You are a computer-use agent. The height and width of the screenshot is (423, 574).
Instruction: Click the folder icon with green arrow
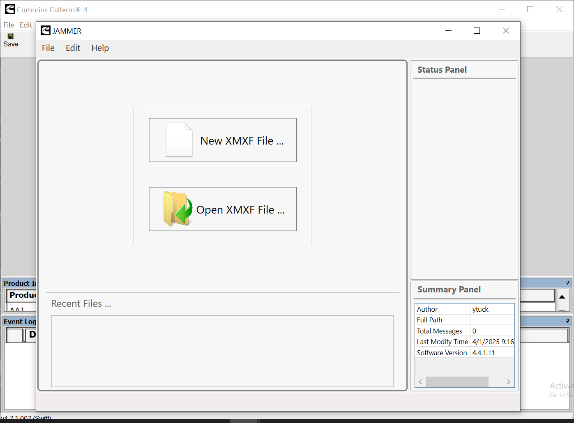pos(178,209)
